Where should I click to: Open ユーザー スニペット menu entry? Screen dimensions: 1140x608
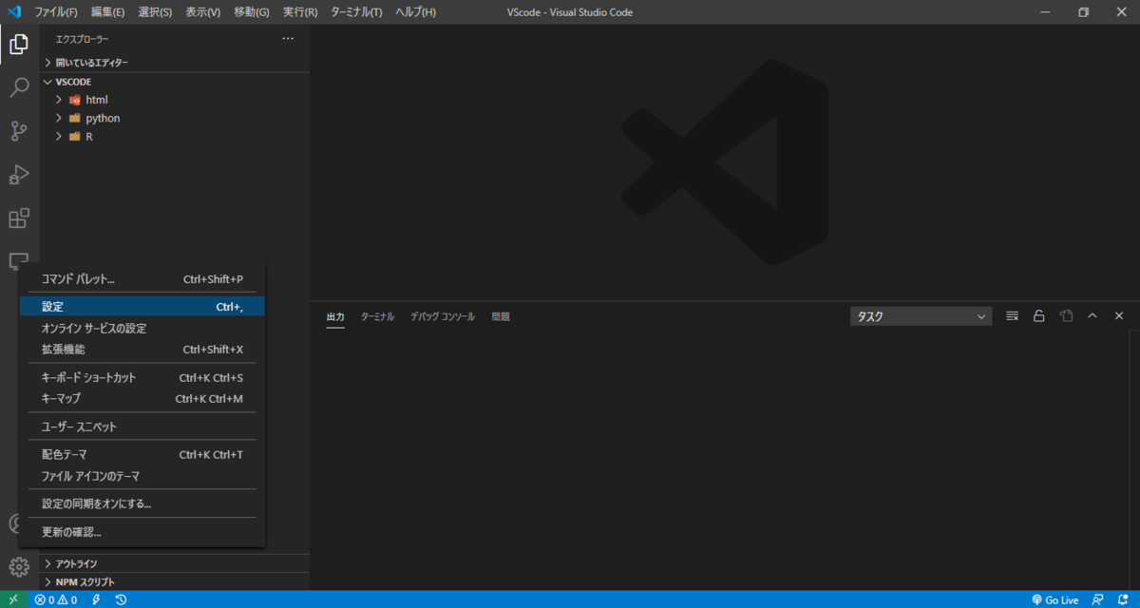142,427
